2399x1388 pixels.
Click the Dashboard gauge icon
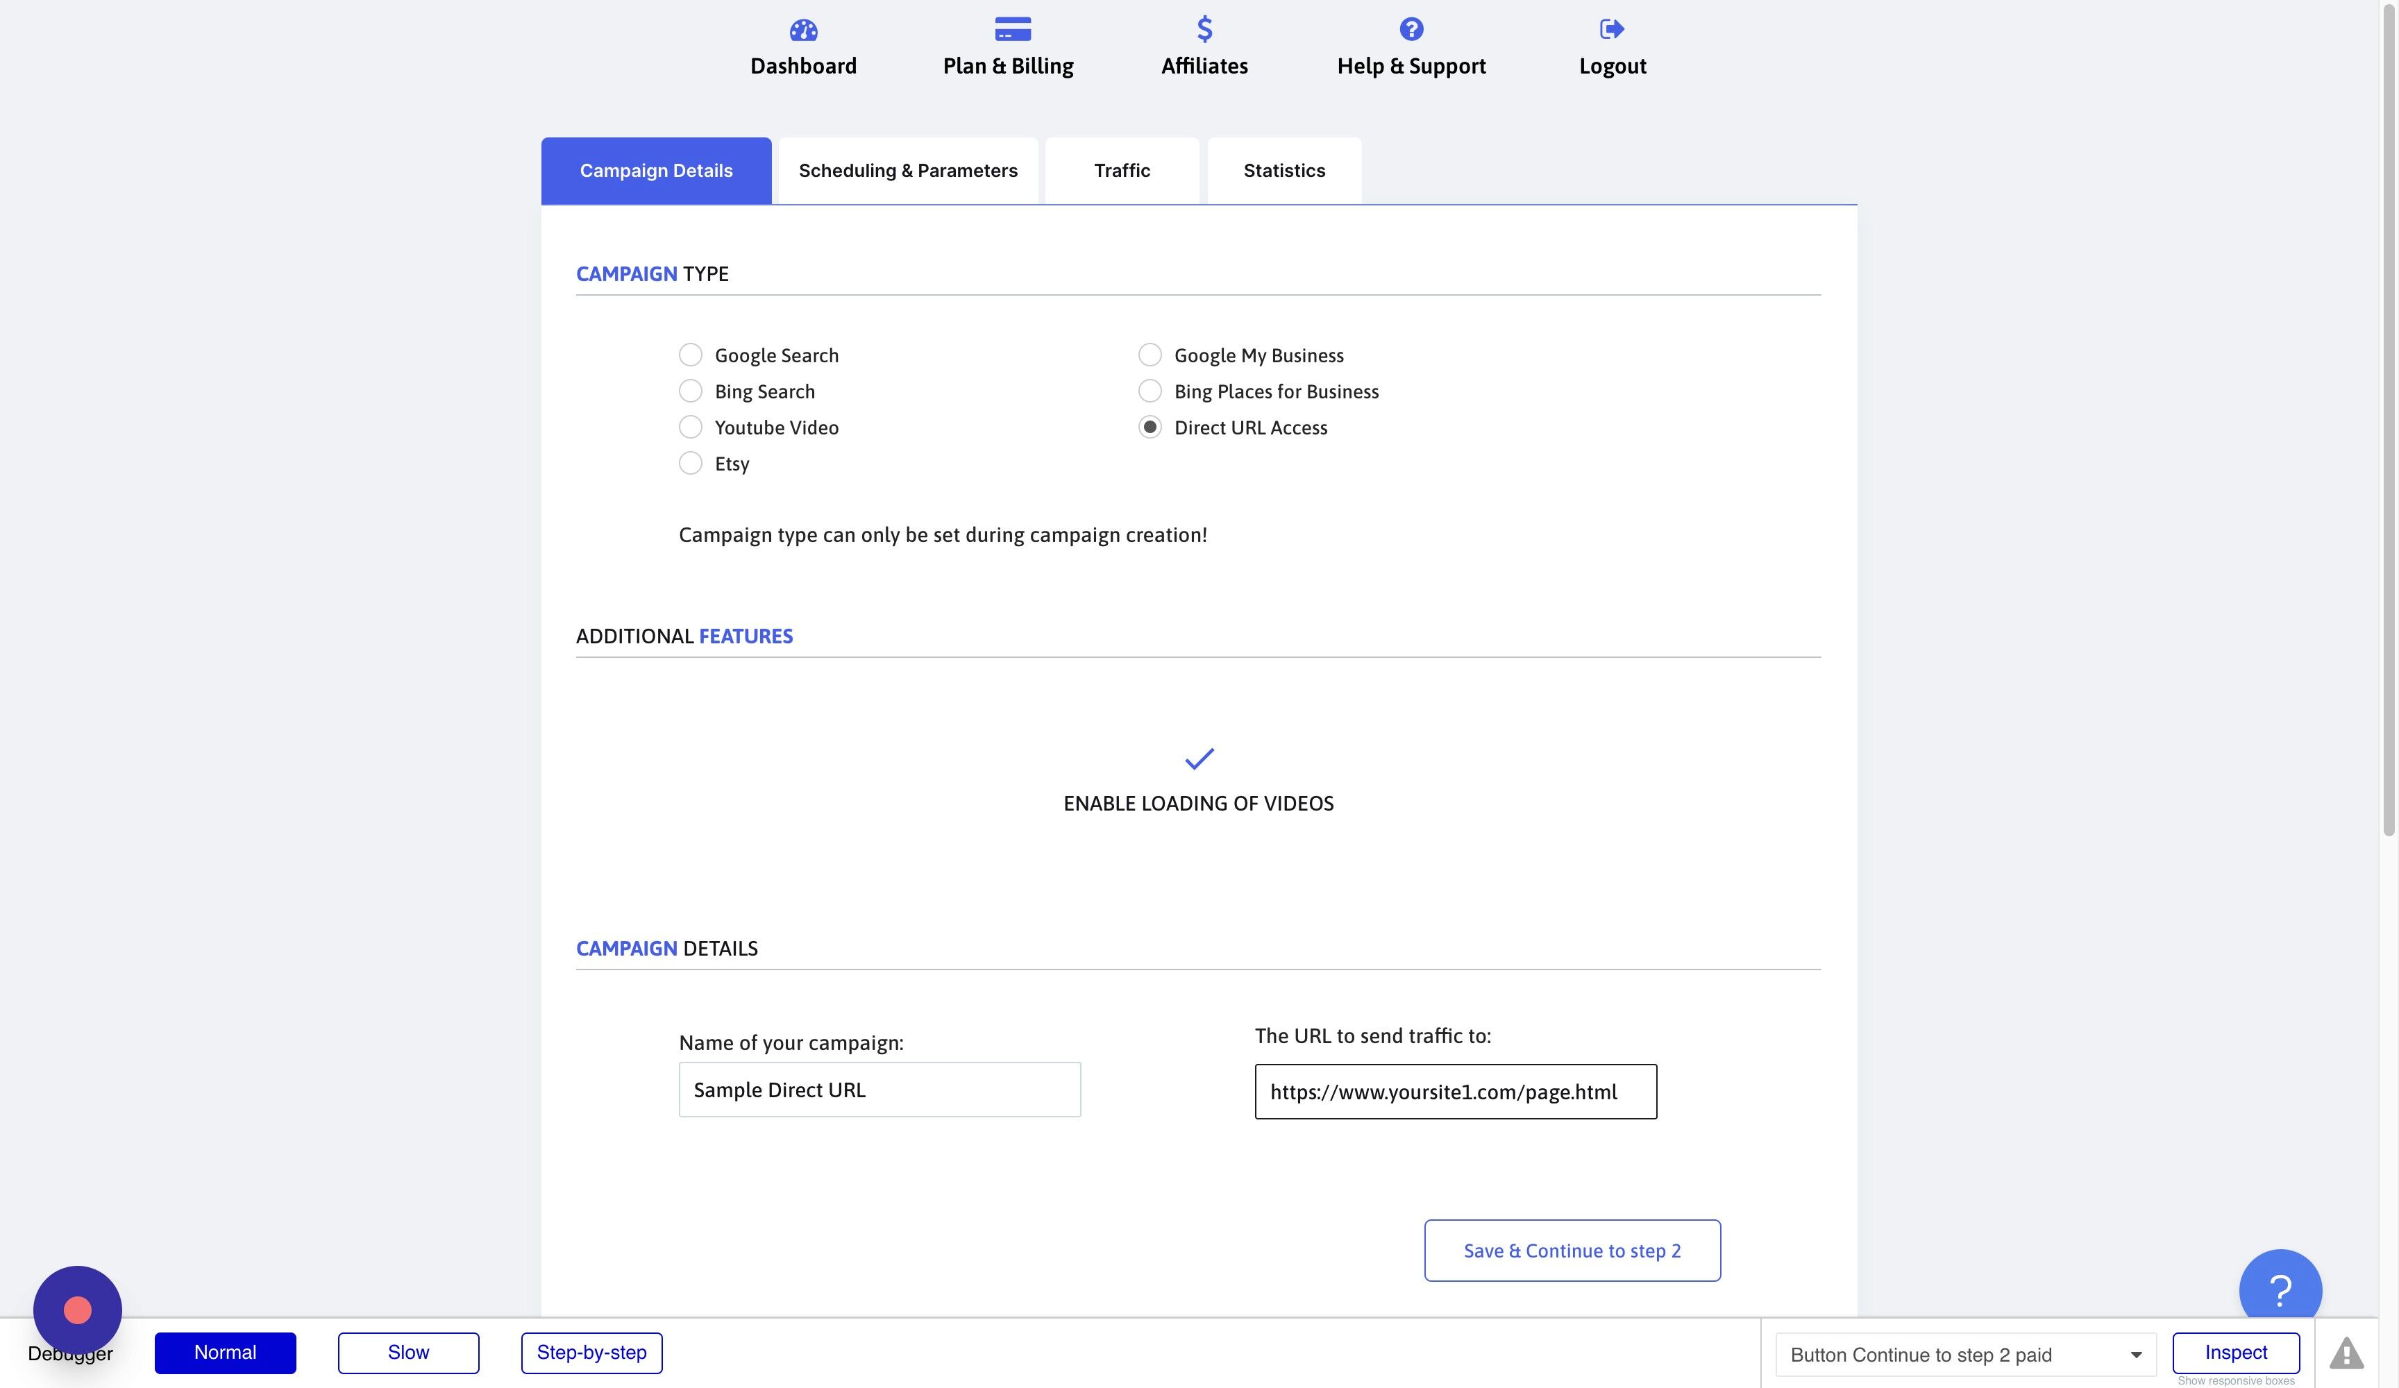pyautogui.click(x=803, y=30)
